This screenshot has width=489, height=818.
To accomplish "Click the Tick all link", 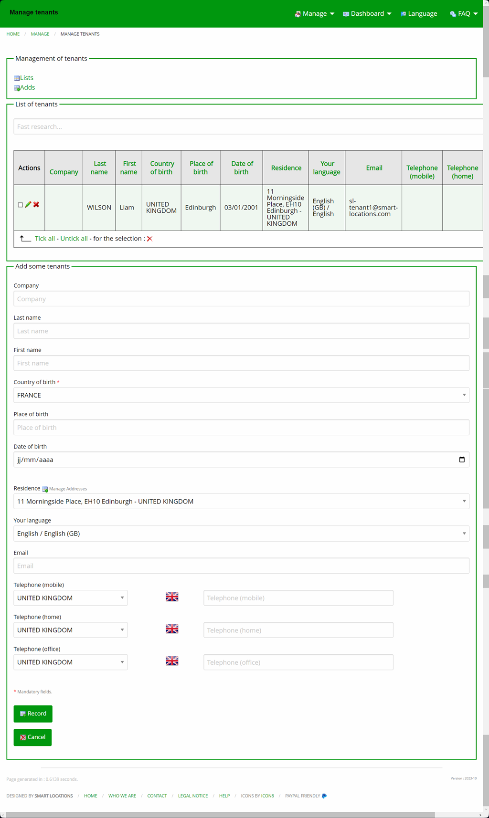I will click(45, 239).
